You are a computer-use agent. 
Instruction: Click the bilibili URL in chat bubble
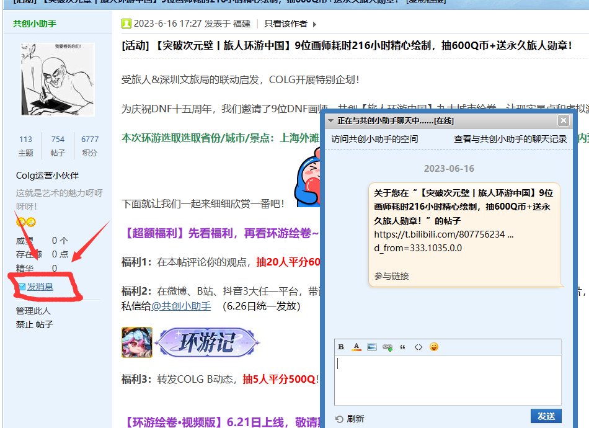[444, 241]
